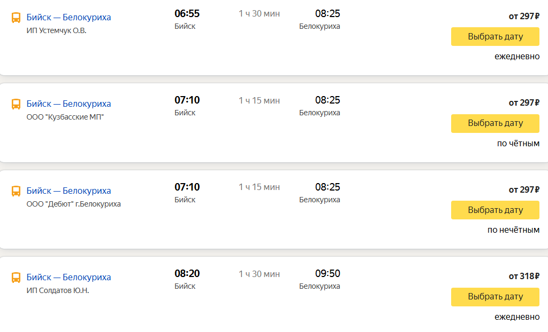Image resolution: width=548 pixels, height=332 pixels.
Task: Choose date for the 06:55 daily bus
Action: (495, 37)
